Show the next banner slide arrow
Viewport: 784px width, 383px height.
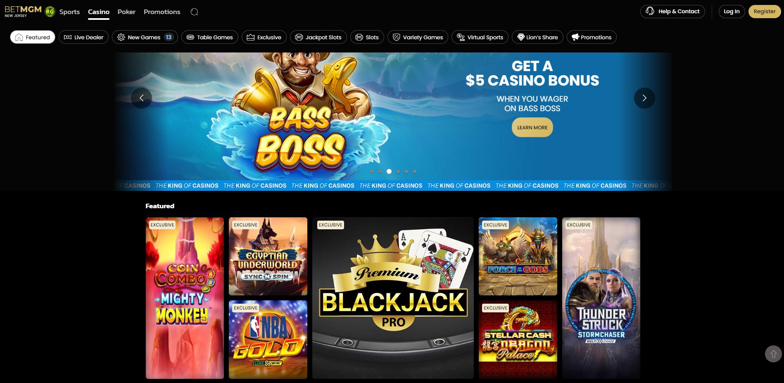[x=644, y=98]
